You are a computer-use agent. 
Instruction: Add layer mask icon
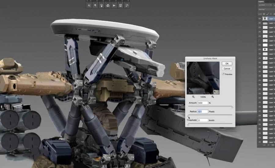[273, 145]
